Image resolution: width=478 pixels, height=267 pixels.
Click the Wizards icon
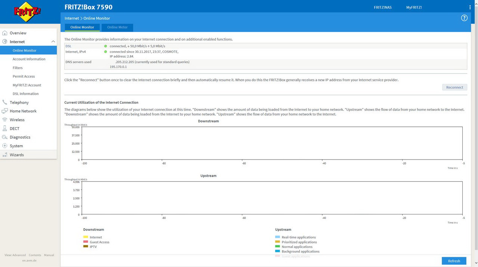[x=5, y=155]
